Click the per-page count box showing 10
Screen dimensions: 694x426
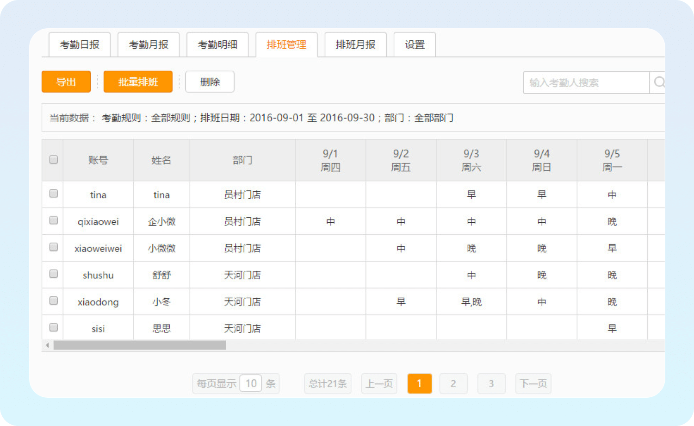tap(251, 383)
